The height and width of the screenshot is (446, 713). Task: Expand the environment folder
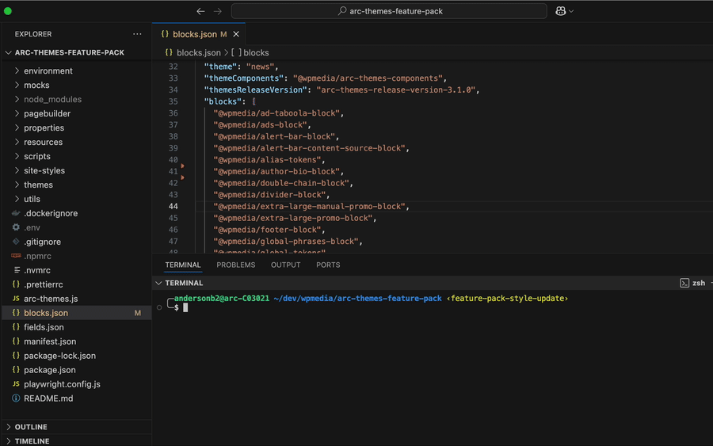click(x=17, y=71)
